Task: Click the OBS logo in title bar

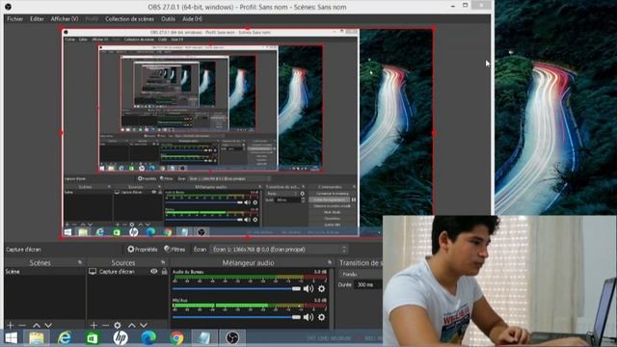Action: [x=8, y=7]
